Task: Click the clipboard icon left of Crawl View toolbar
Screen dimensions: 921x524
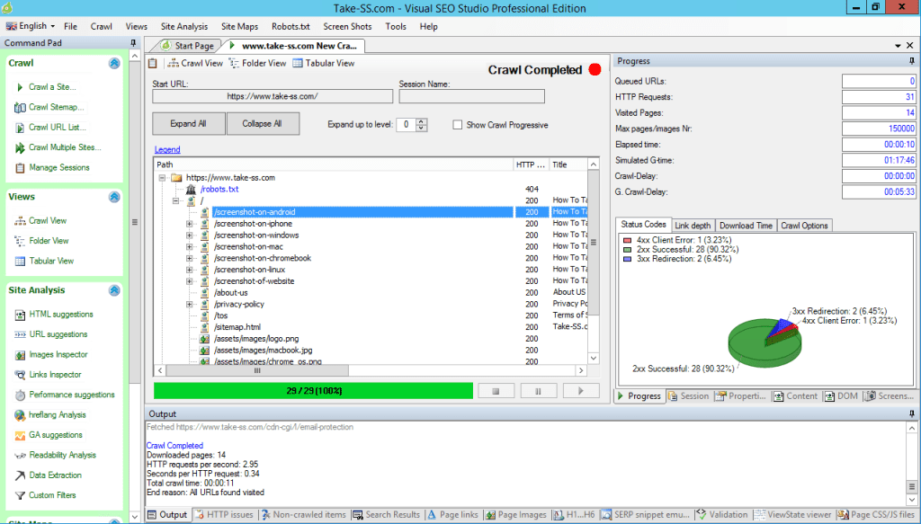Action: 153,64
